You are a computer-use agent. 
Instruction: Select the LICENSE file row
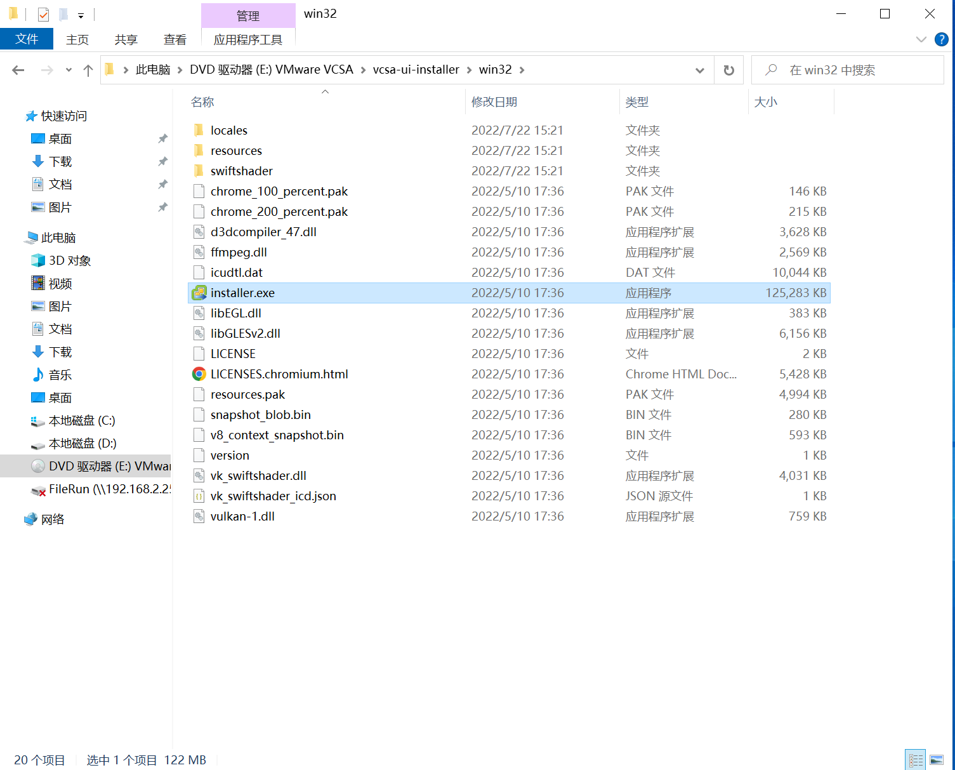(x=510, y=354)
